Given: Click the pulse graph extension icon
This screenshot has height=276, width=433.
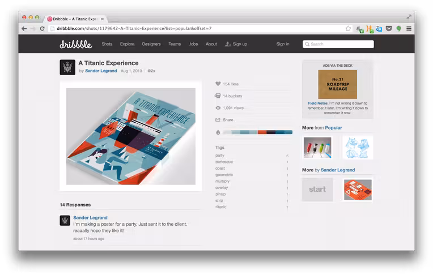Looking at the screenshot, I should coord(359,29).
